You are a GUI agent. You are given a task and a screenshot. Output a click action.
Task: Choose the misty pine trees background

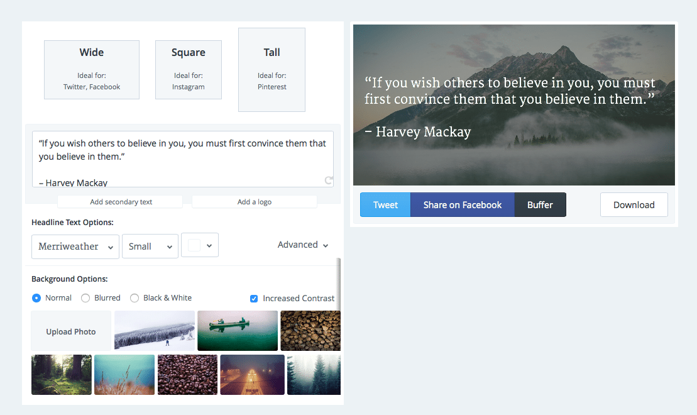tap(314, 375)
